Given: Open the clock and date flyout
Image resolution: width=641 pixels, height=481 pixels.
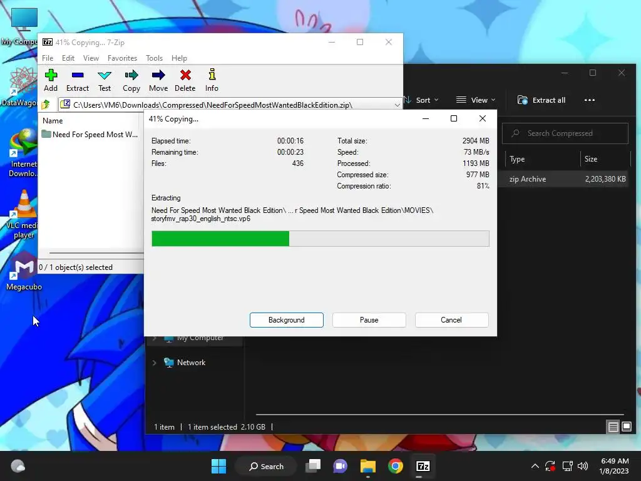Looking at the screenshot, I should click(614, 466).
